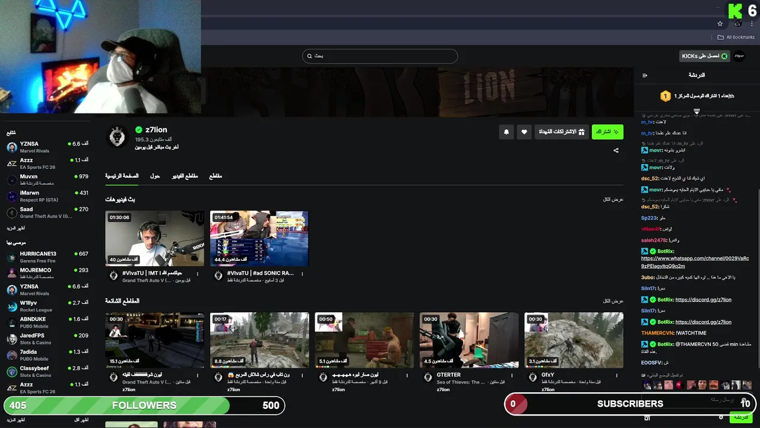Click the green Subscribe اشتراك button
The image size is (760, 428).
[607, 131]
